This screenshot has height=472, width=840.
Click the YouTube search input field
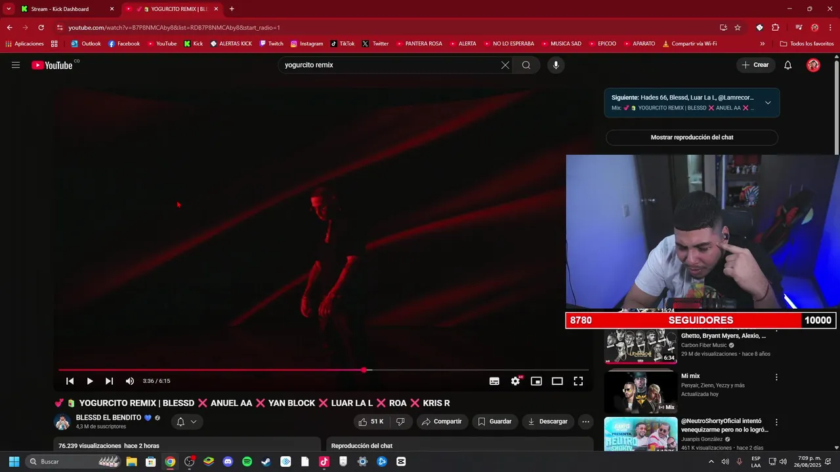390,65
